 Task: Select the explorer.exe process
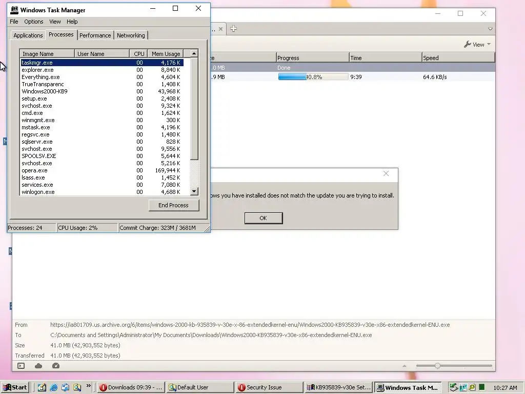tap(102, 70)
